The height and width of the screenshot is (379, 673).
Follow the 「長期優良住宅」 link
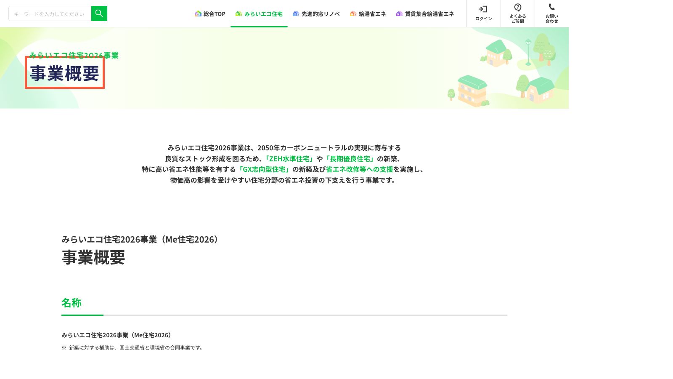point(349,159)
